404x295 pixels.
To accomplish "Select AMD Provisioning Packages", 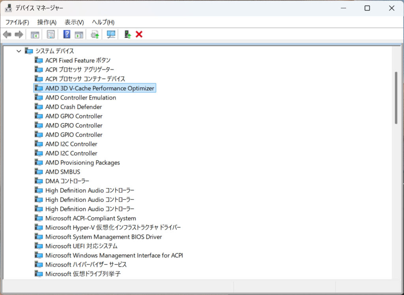I will pyautogui.click(x=83, y=163).
